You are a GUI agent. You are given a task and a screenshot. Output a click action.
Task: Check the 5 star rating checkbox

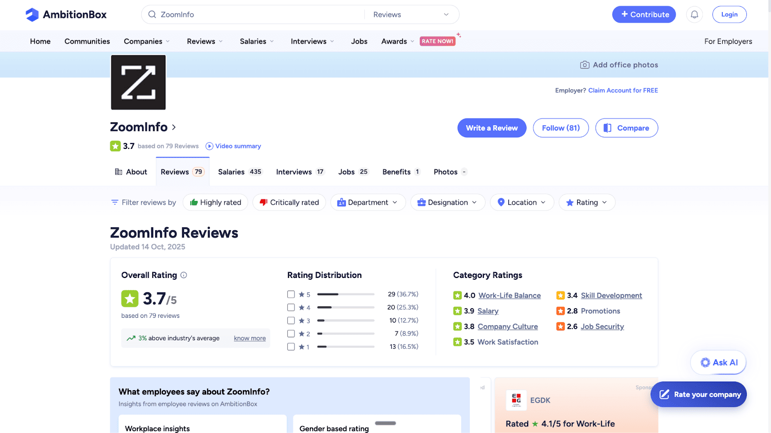pos(291,294)
